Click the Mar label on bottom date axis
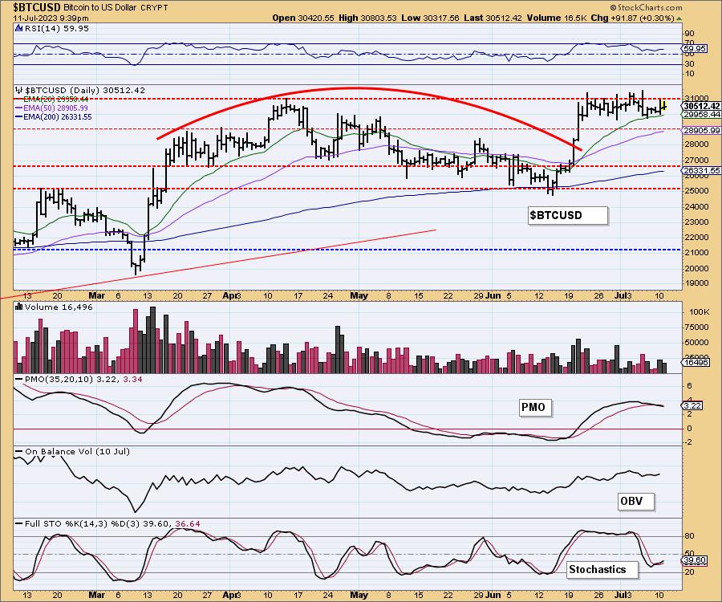This screenshot has height=602, width=722. point(97,595)
